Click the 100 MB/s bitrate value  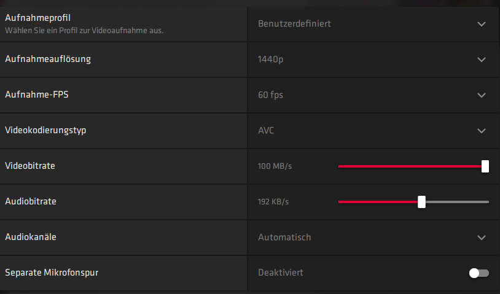[x=275, y=166]
